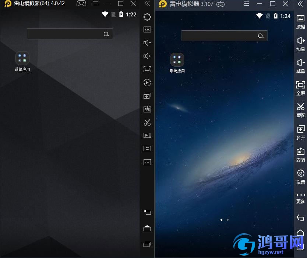Open settings gear in 4.0.42 sidebar
This screenshot has width=307, height=258.
(x=147, y=17)
